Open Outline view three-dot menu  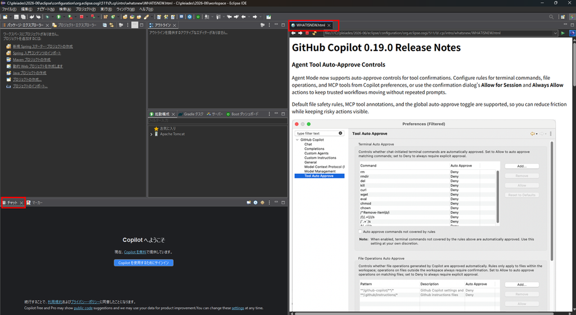[269, 25]
